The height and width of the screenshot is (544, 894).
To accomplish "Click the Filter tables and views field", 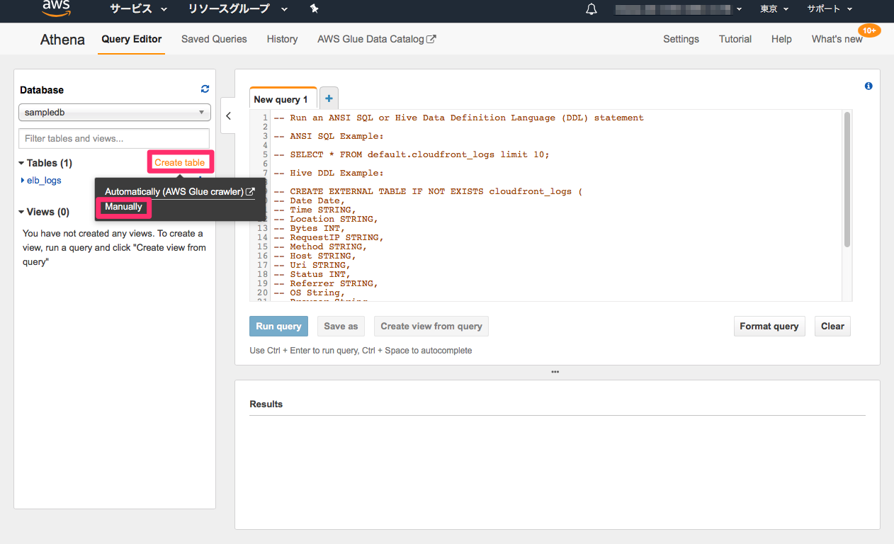I will click(114, 138).
